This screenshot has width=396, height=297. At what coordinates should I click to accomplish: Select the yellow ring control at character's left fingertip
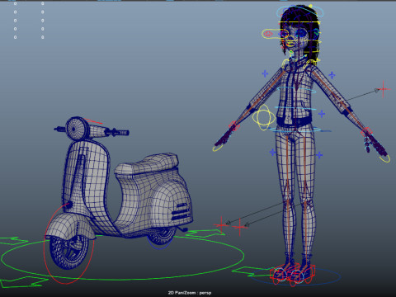click(x=217, y=148)
